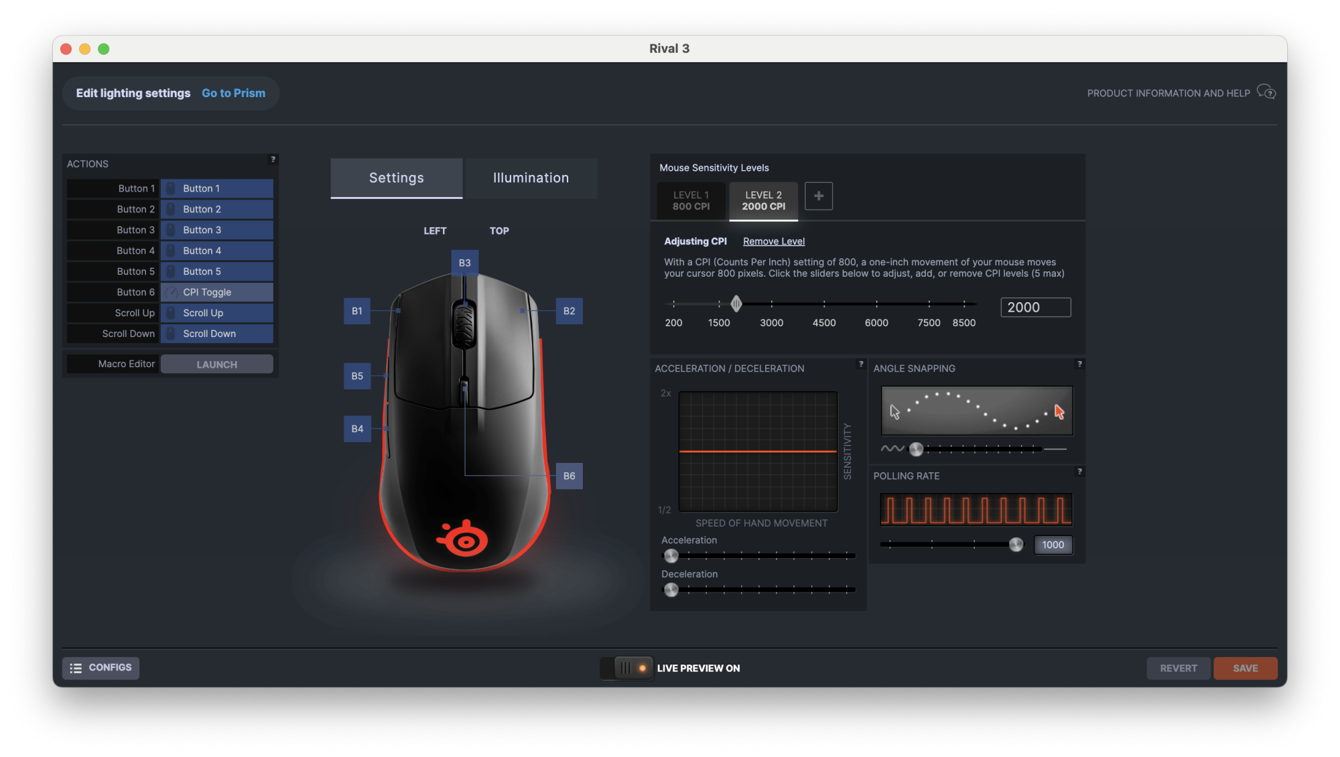Open the Configs list

(101, 668)
